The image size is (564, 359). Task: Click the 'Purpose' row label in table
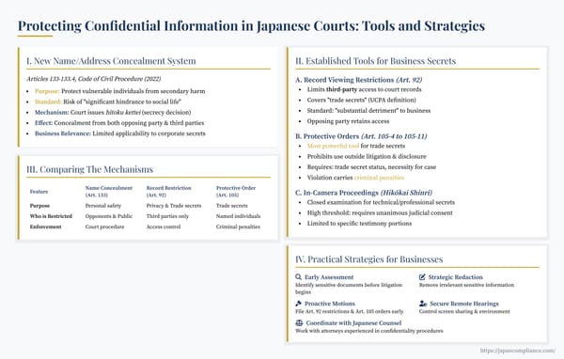tap(39, 206)
